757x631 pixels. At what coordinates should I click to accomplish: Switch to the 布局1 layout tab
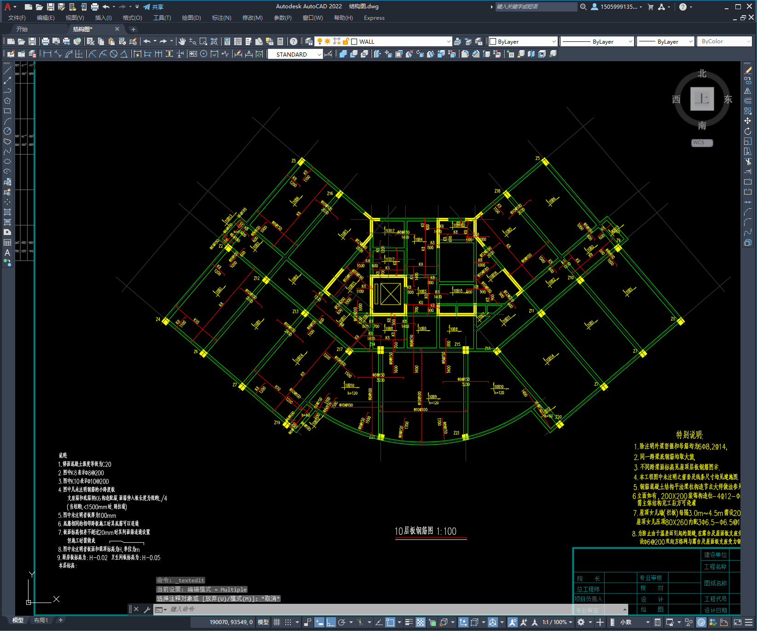41,620
